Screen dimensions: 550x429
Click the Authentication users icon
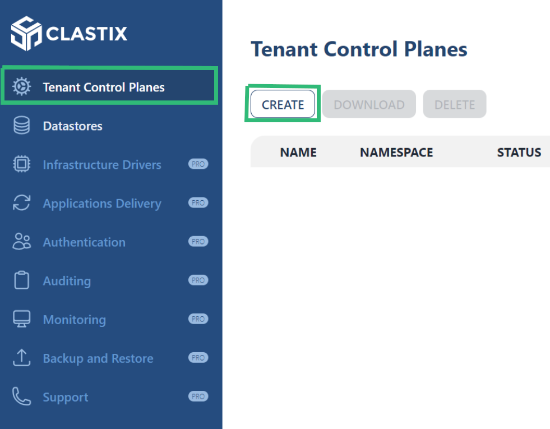(x=22, y=242)
